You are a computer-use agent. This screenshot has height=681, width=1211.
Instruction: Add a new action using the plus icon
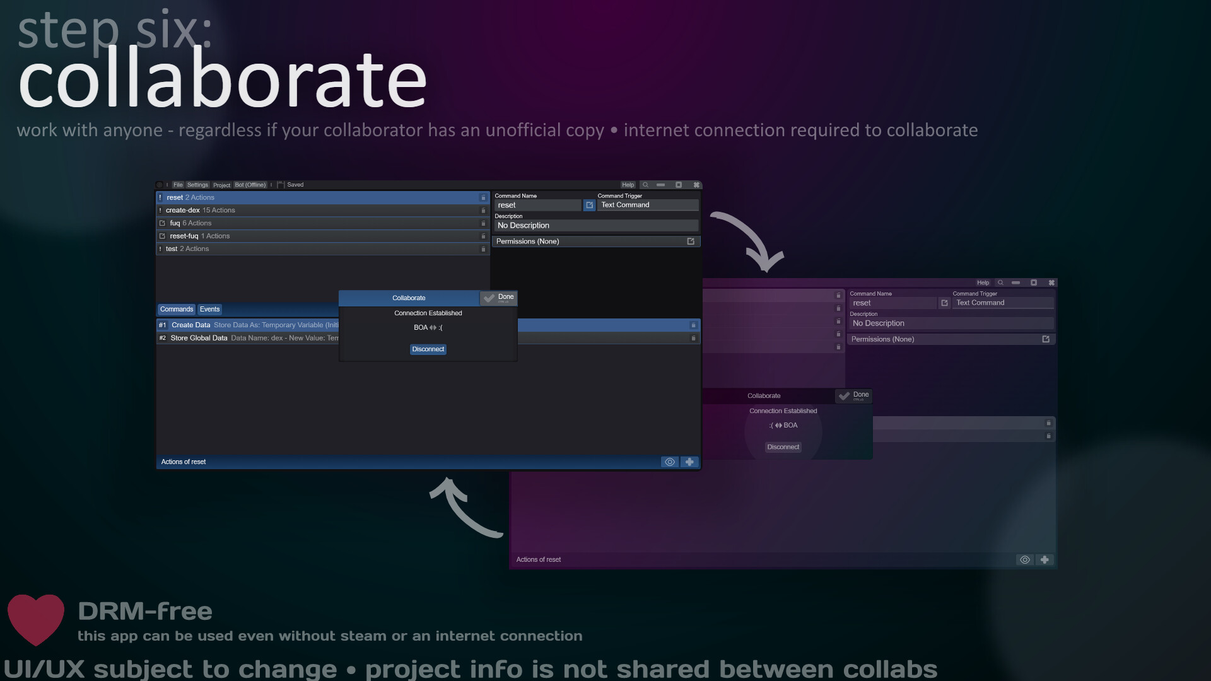coord(689,462)
